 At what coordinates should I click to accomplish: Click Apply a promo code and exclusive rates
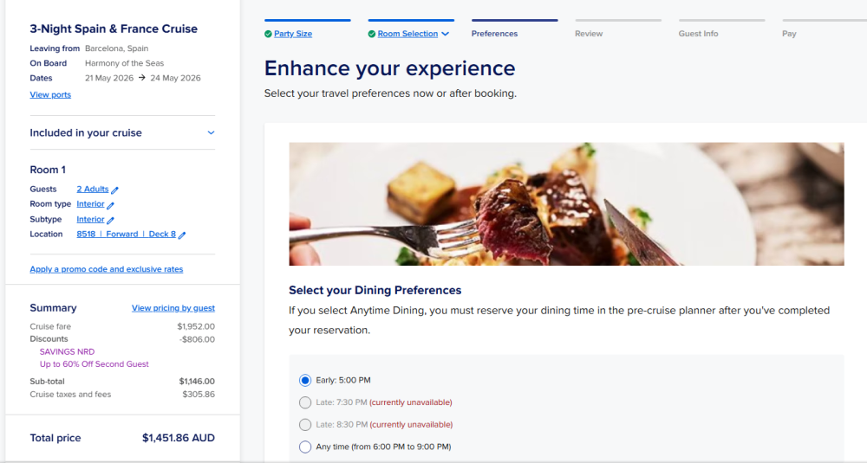(x=107, y=269)
